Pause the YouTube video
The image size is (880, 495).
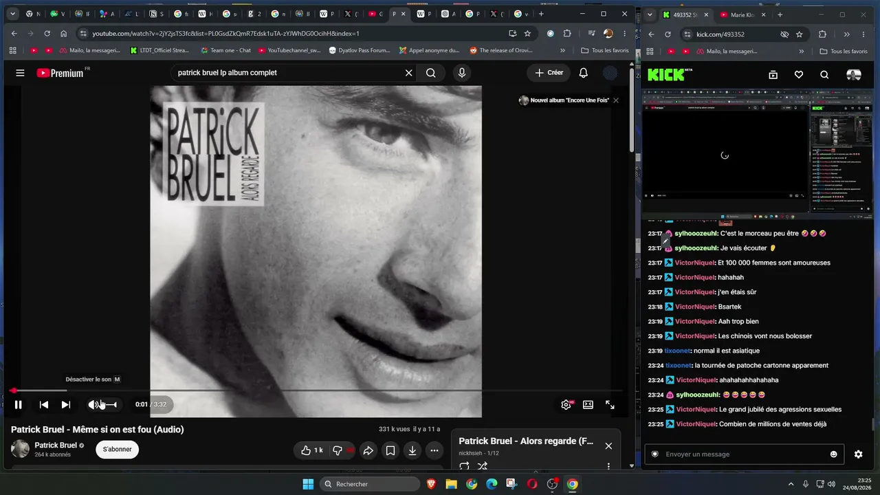[x=19, y=405]
